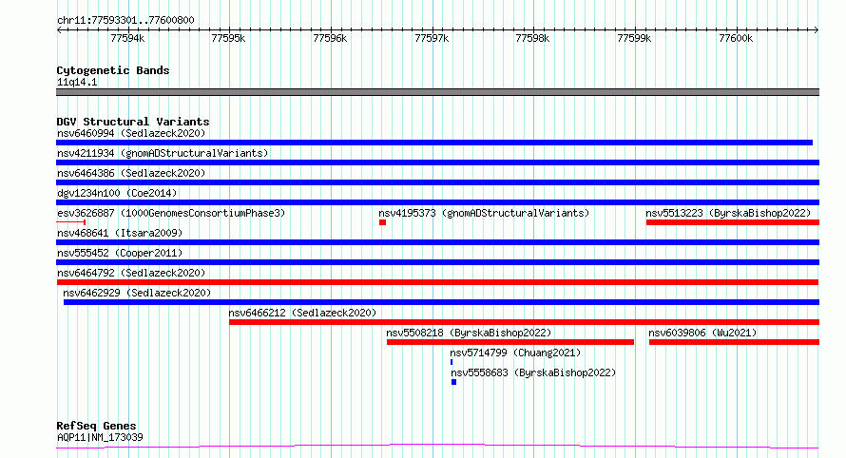Select the blue bar under nsv468641
The height and width of the screenshot is (458, 846).
pos(437,242)
